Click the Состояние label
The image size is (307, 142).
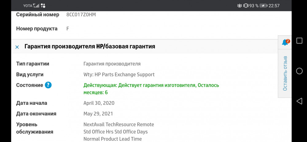(29, 85)
